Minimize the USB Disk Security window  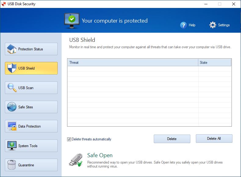point(206,4)
